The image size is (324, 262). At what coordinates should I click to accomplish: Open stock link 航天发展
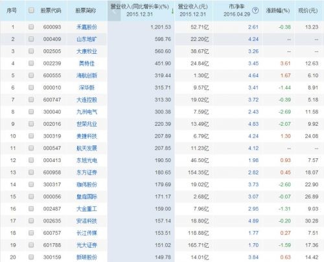87,148
